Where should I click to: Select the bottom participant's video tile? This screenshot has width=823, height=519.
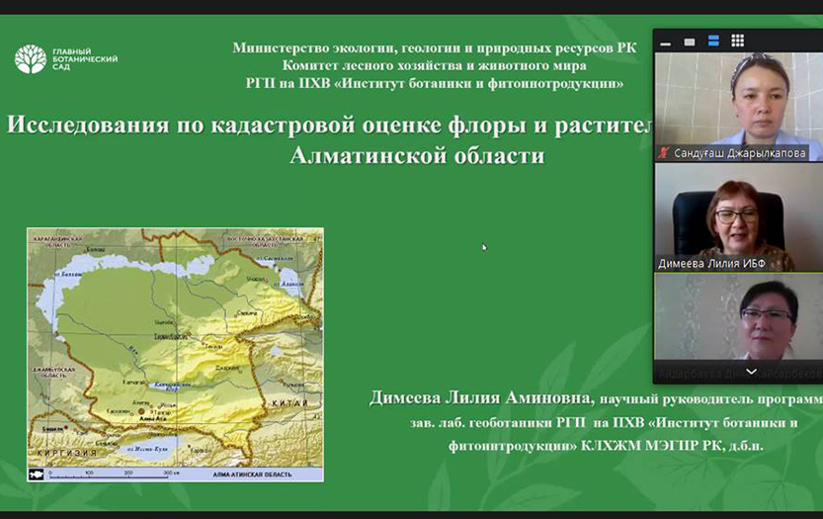[x=737, y=321]
